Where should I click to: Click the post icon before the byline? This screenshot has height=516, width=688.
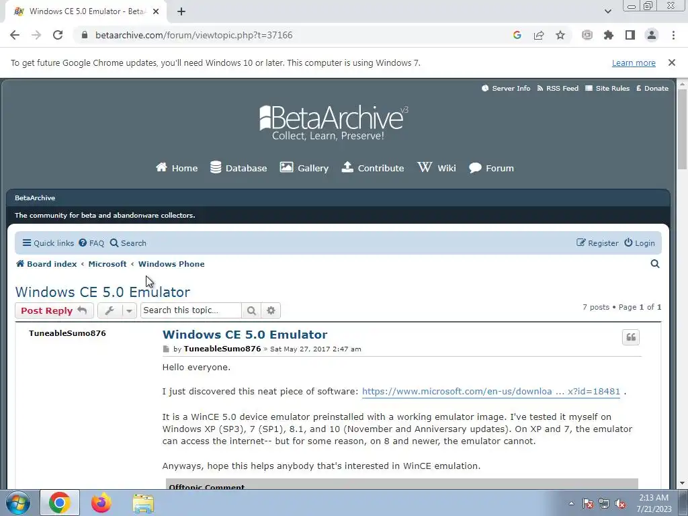[166, 349]
